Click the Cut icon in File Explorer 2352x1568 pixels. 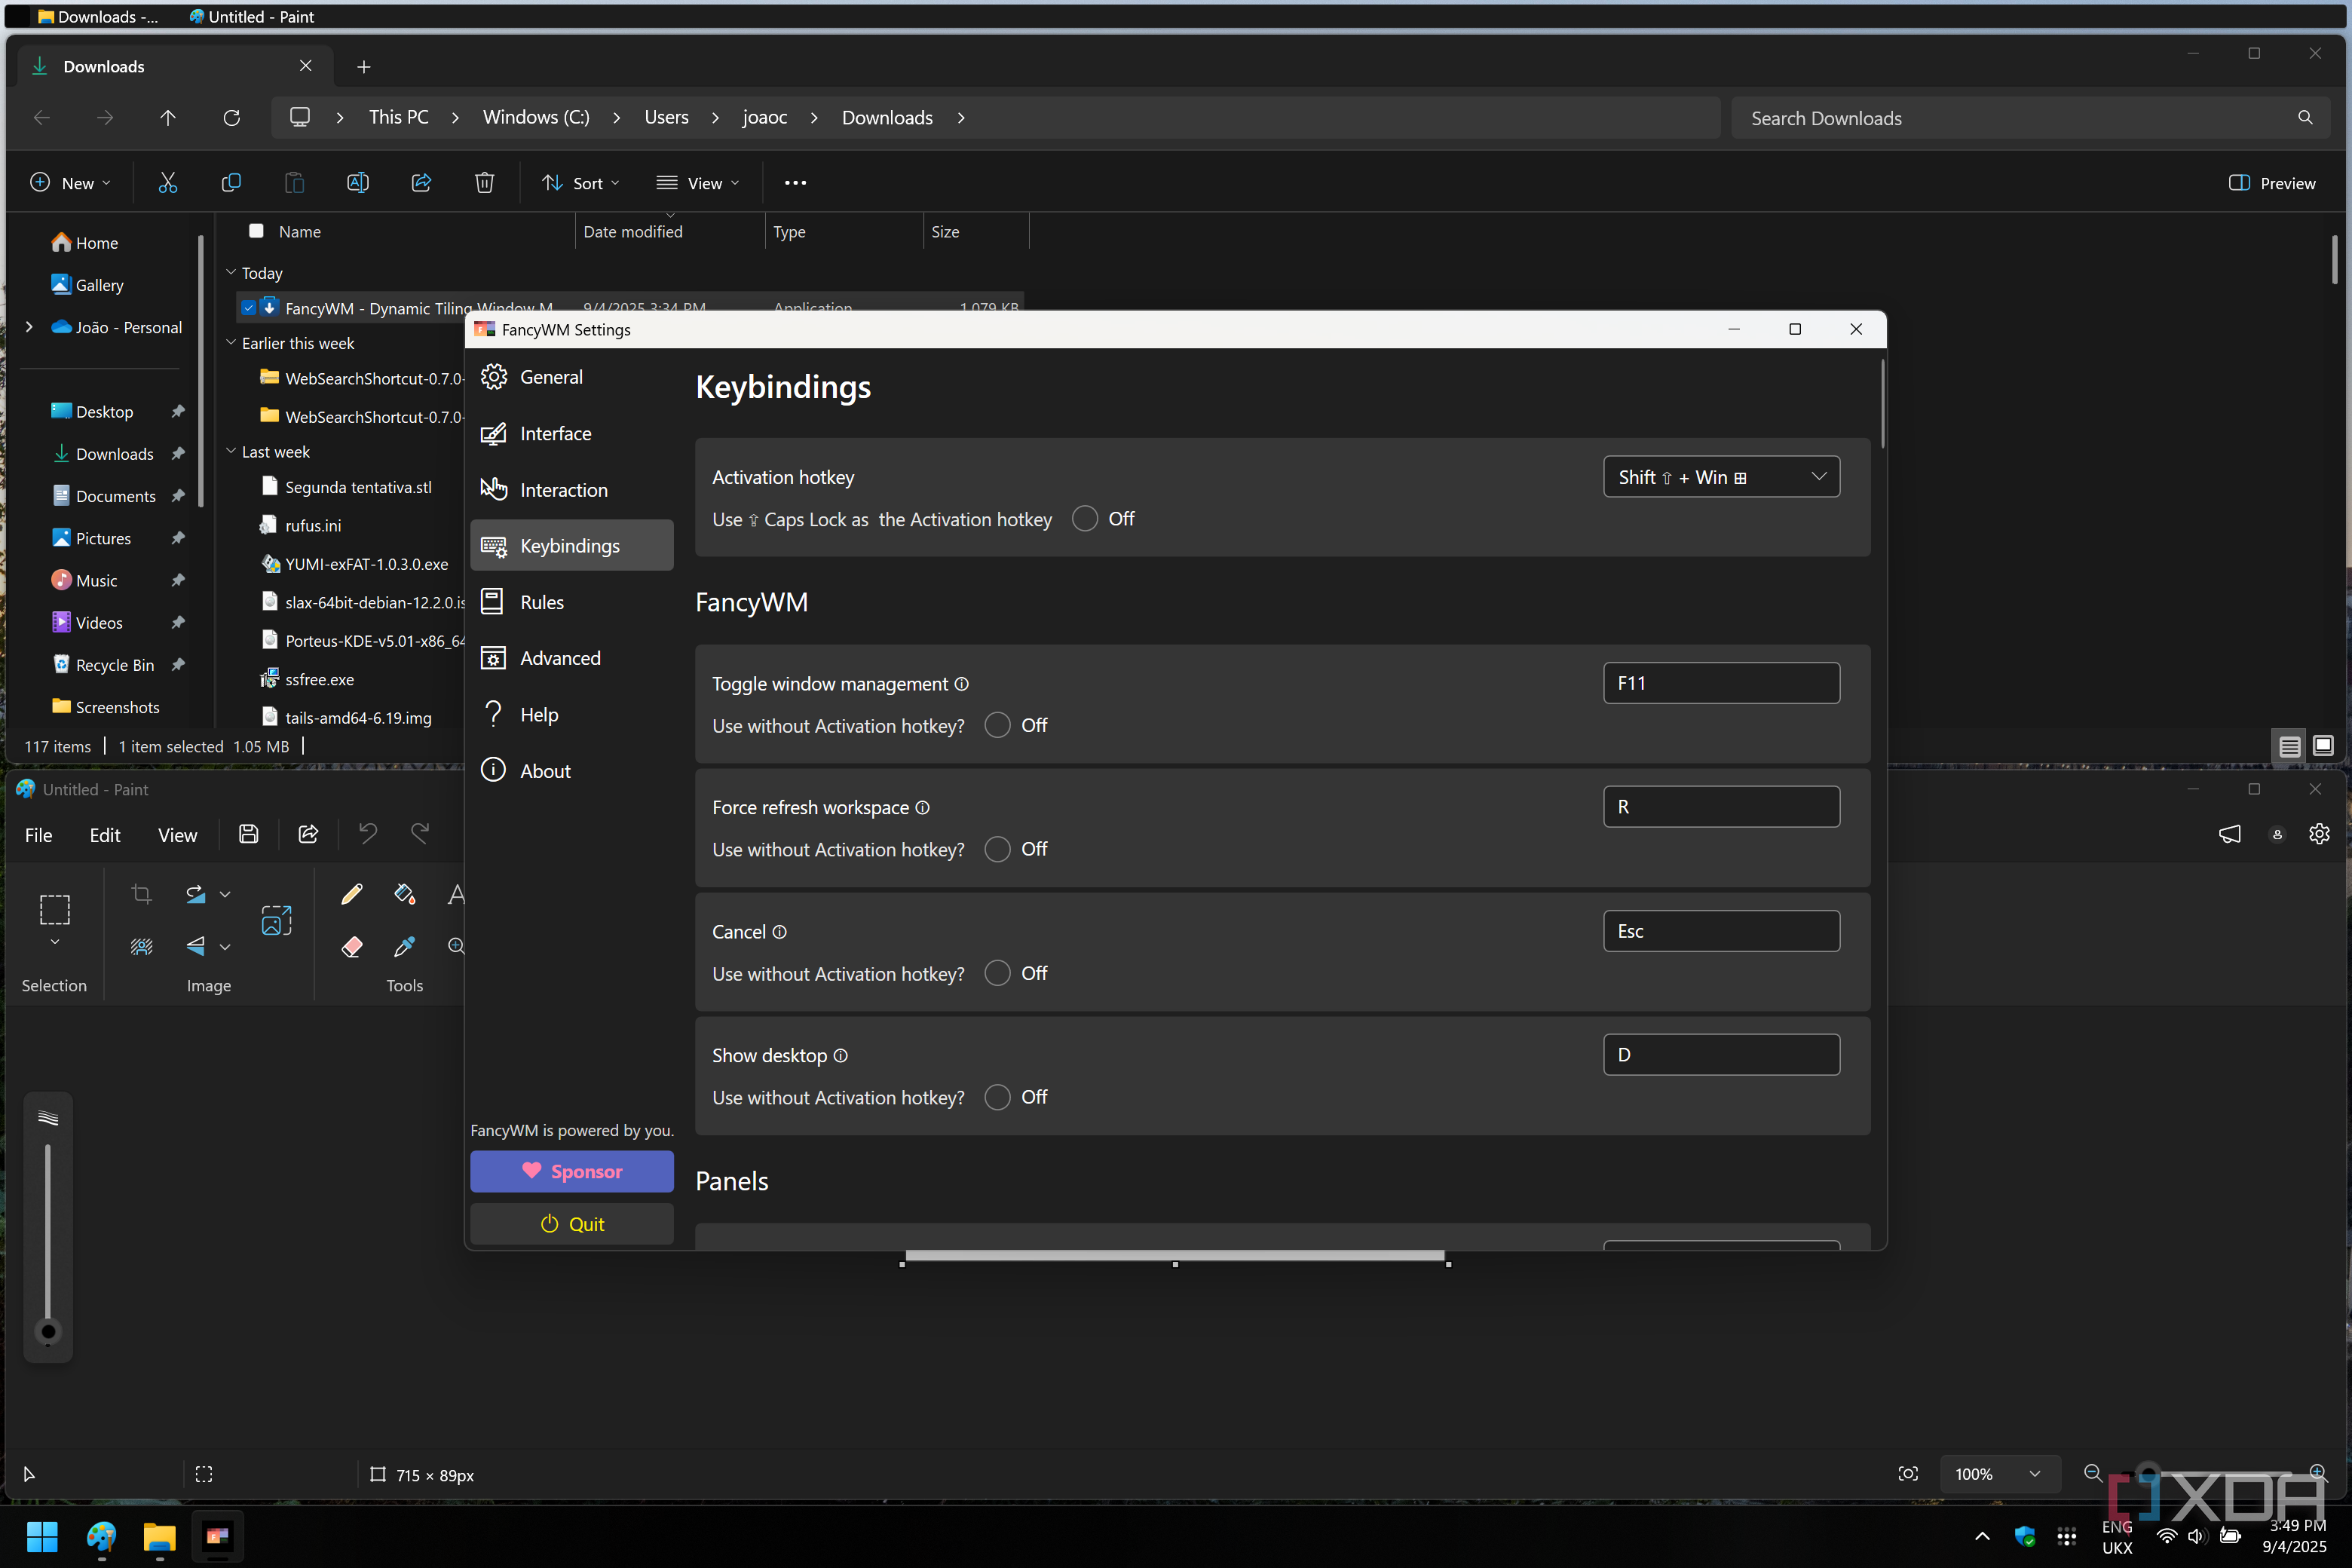click(168, 183)
